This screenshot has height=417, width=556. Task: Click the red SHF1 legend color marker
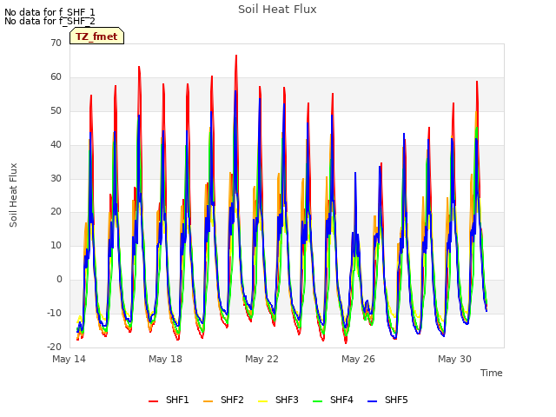153,401
